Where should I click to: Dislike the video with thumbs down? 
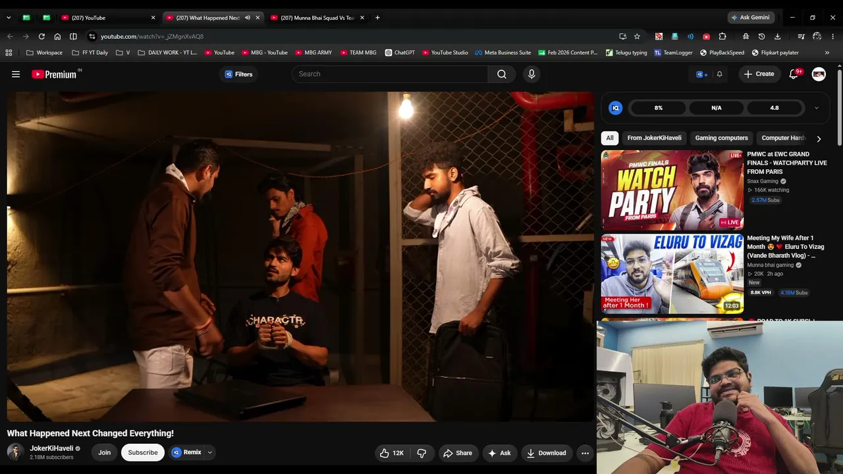click(421, 453)
